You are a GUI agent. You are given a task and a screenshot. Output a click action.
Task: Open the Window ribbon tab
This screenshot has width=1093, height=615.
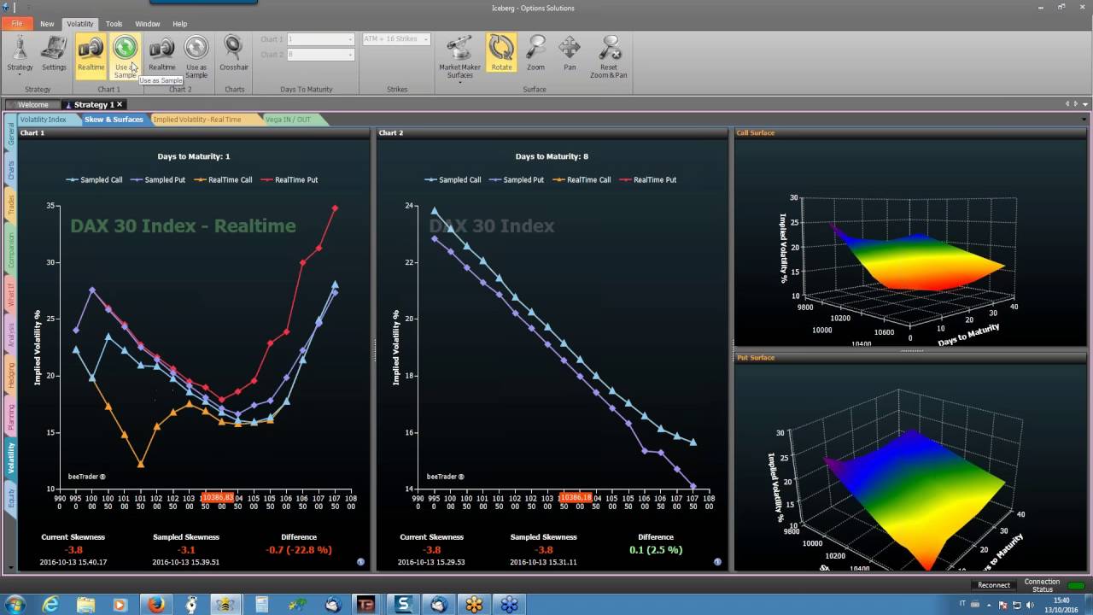point(147,24)
